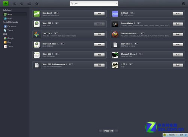The height and width of the screenshot is (137, 188).
Task: Add the DreamStation.cc app
Action: (178, 34)
